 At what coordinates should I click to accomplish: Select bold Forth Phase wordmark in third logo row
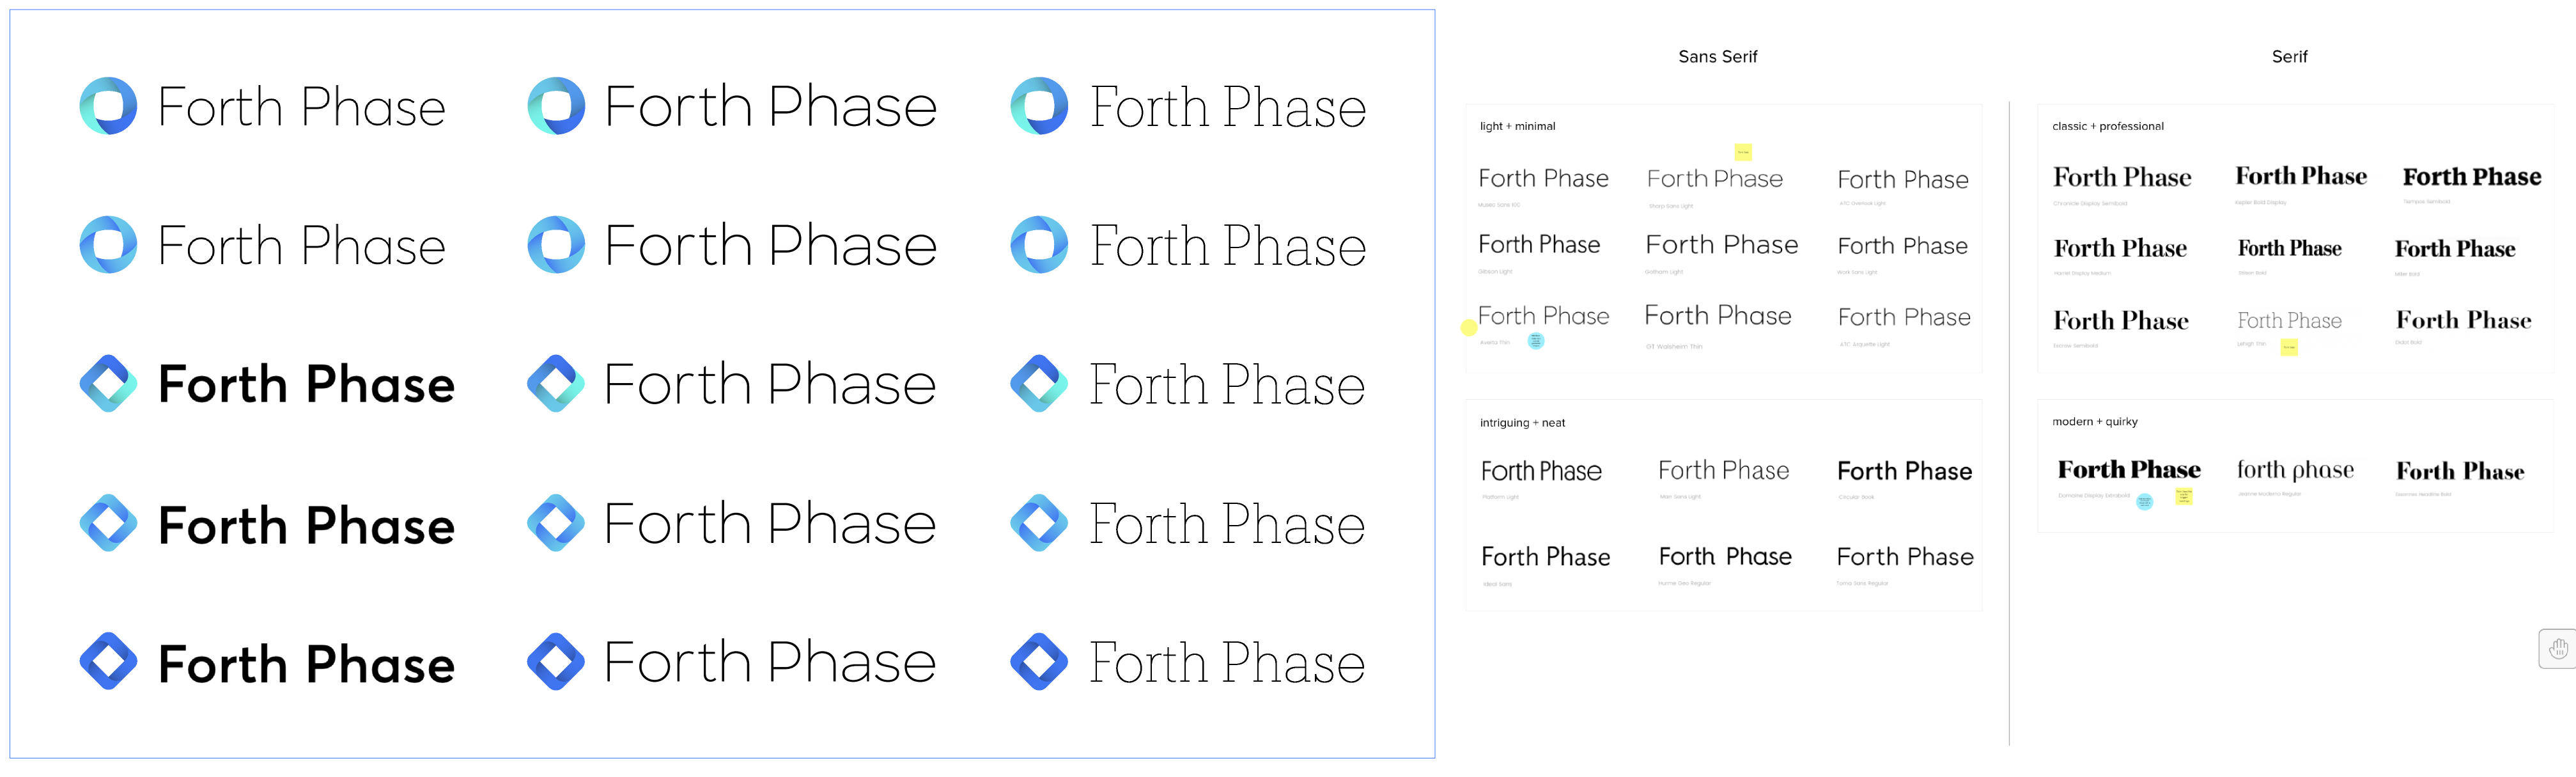(306, 385)
